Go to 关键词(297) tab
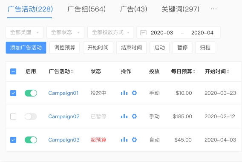 pos(180,9)
